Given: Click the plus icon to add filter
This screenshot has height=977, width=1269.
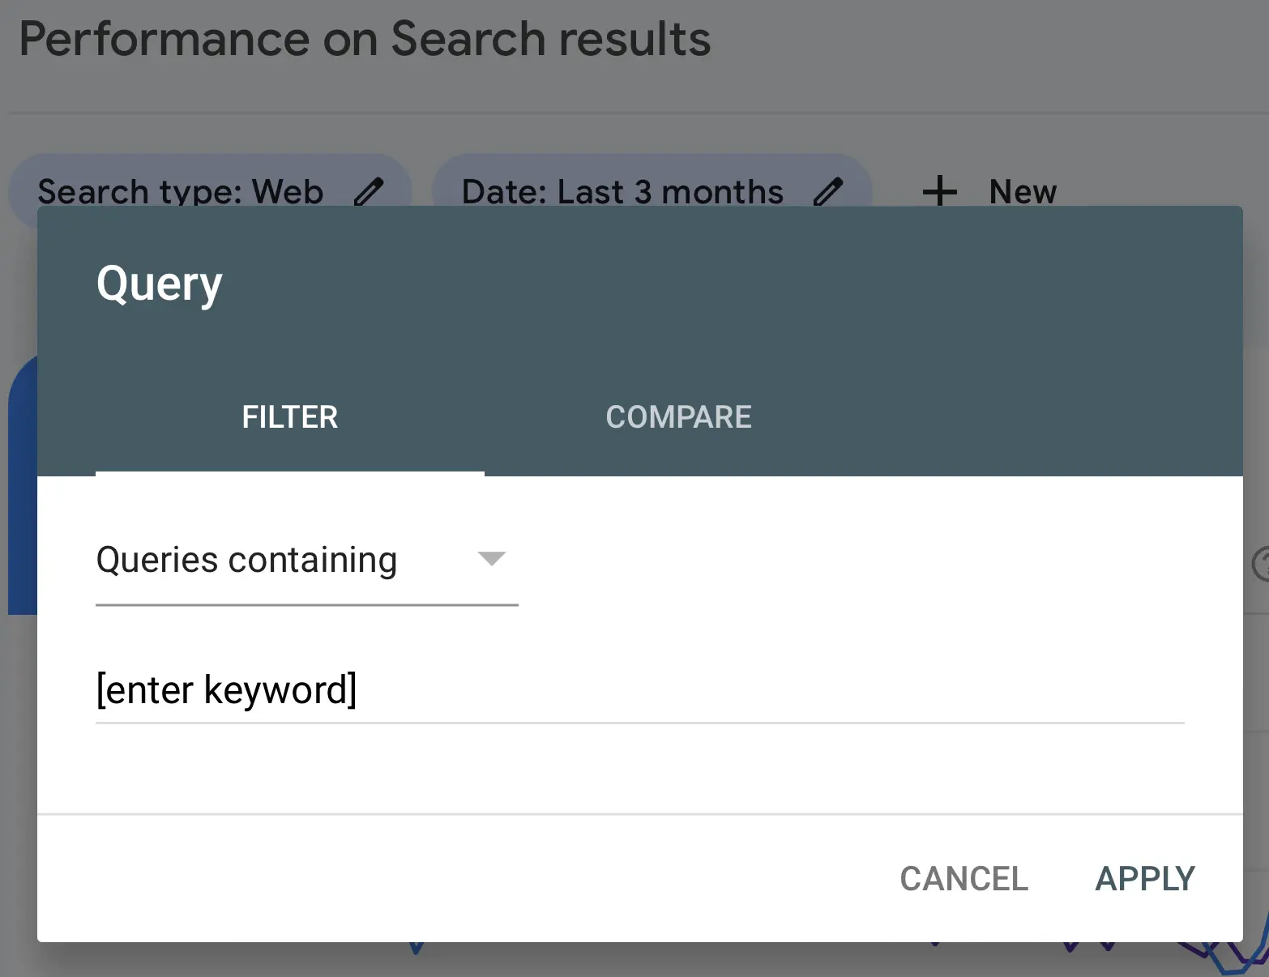Looking at the screenshot, I should (x=940, y=191).
